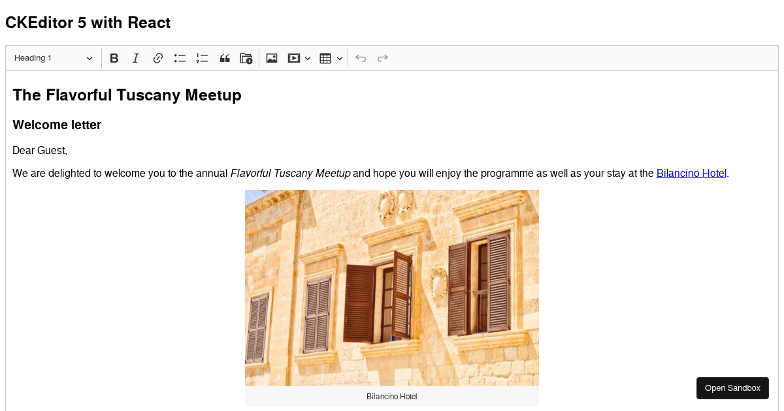Follow the Bilancino Hotel link
This screenshot has width=784, height=411.
click(691, 174)
